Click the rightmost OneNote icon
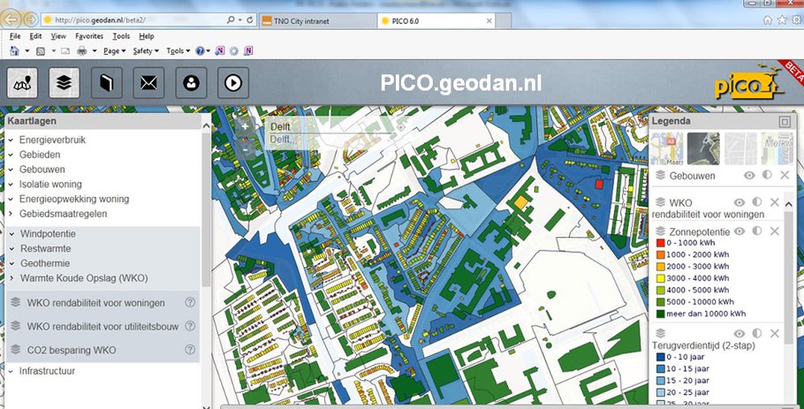 coord(248,50)
